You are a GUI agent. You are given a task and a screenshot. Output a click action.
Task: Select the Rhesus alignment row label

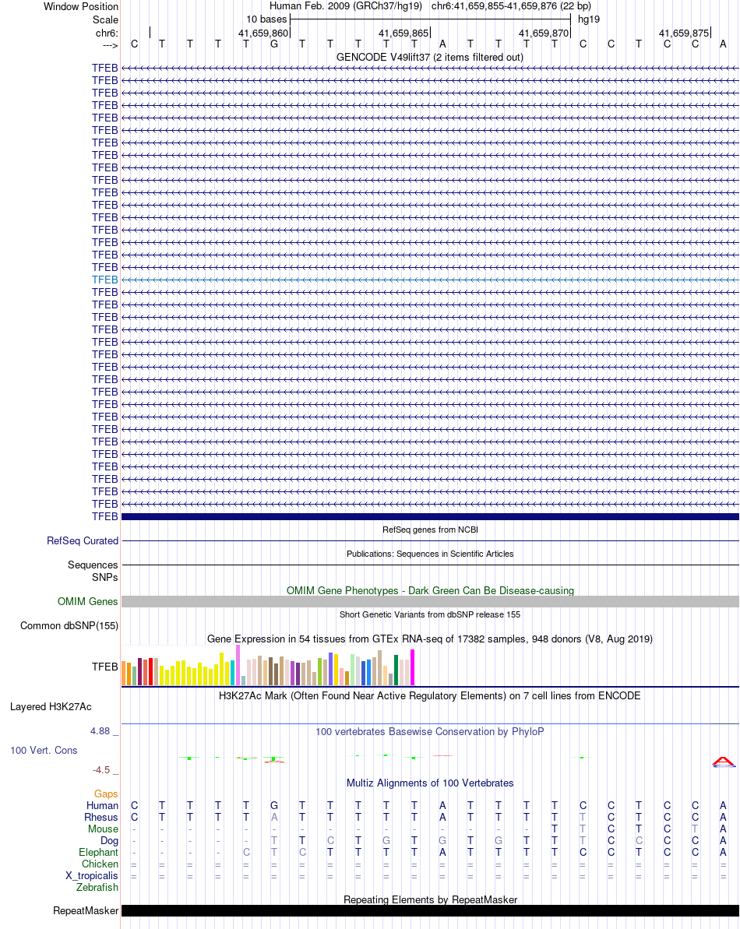101,817
